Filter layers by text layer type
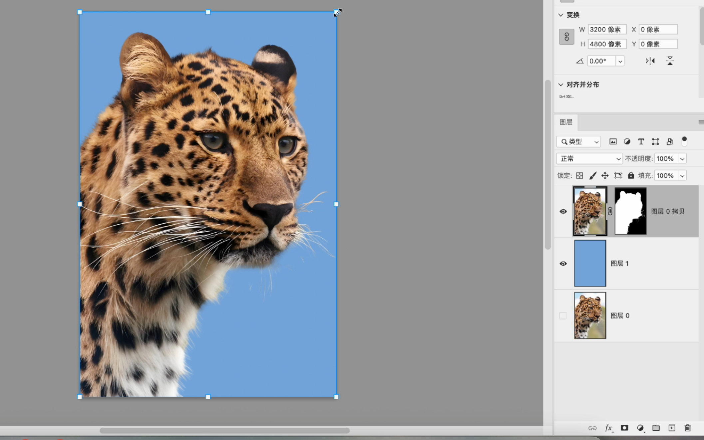704x440 pixels. pos(641,141)
